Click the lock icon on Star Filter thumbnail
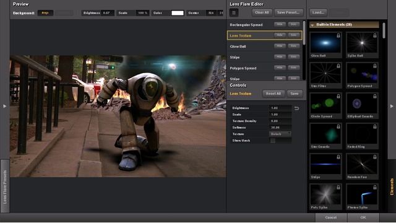This screenshot has width=396, height=223. 338,66
